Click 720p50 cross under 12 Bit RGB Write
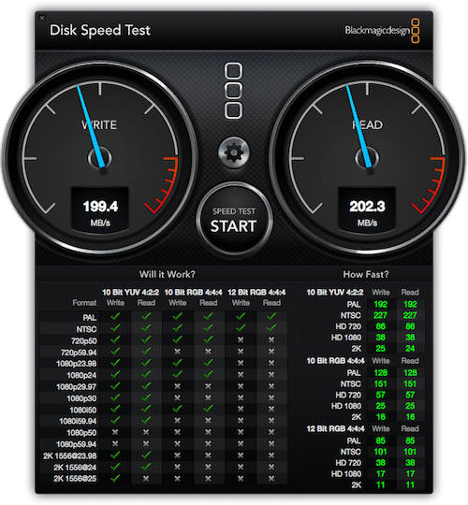Screen dimensions: 468x505 click(x=241, y=339)
